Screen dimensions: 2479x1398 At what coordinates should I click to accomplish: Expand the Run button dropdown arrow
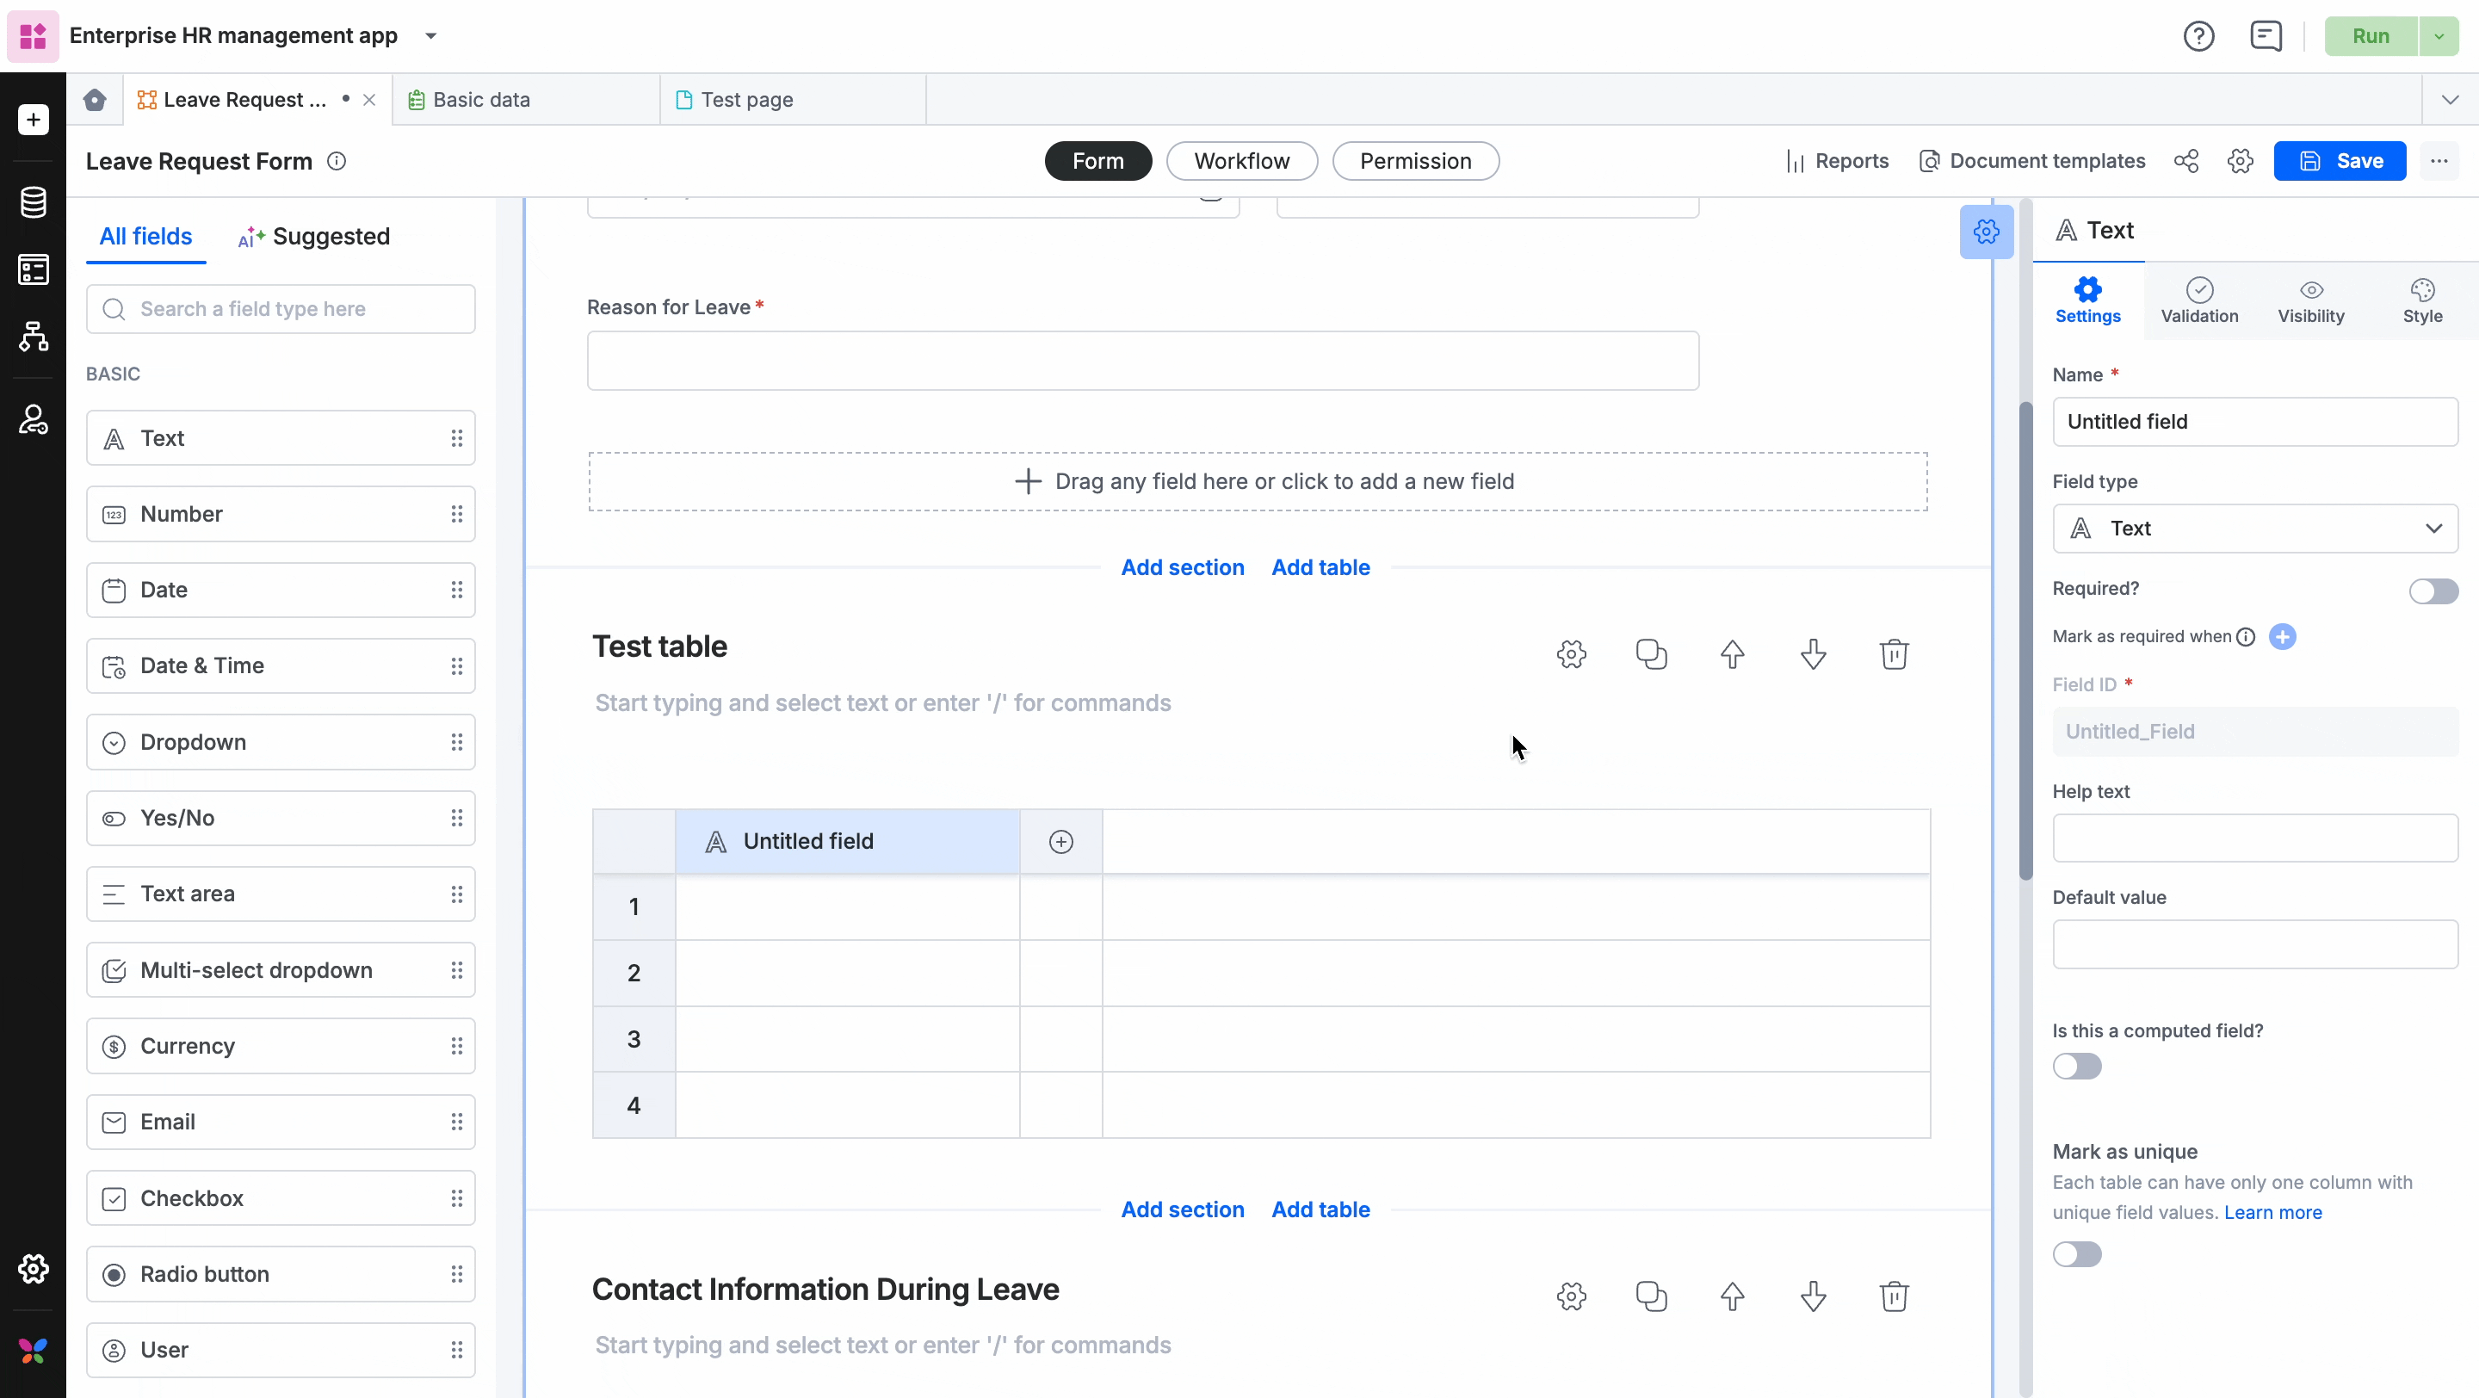point(2439,36)
